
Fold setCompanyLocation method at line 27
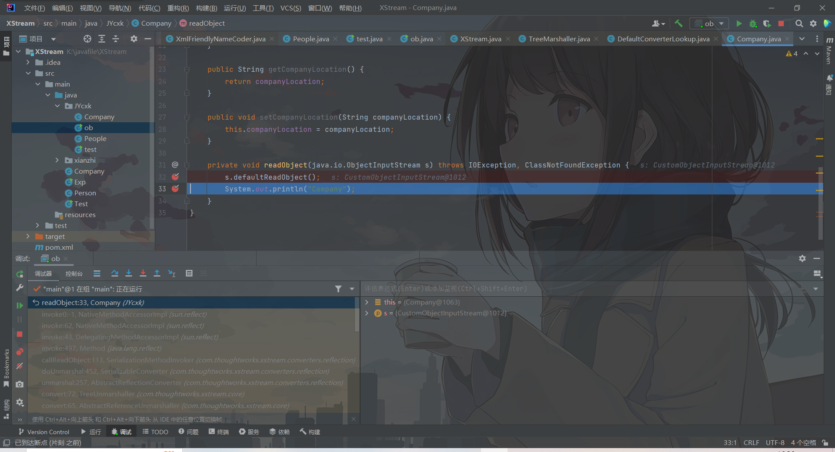187,117
